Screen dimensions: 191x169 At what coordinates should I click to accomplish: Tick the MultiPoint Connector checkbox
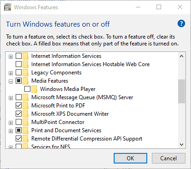click(19, 122)
